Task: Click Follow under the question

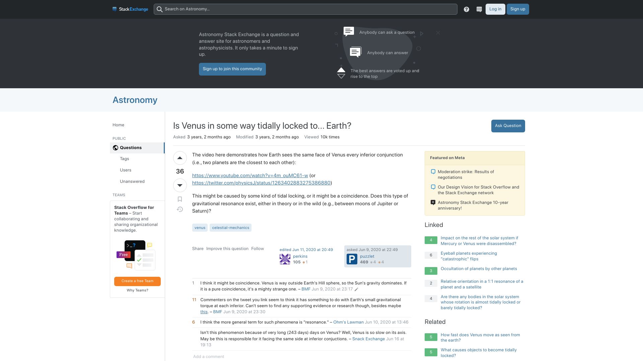Action: [258, 249]
